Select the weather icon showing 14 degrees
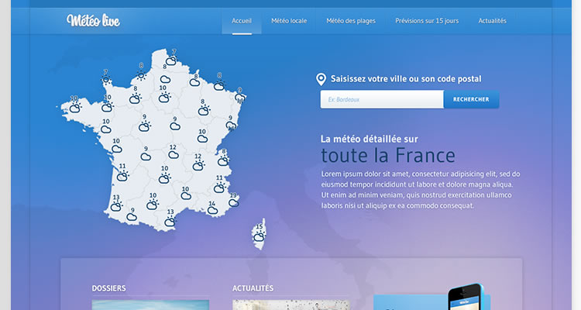Image resolution: width=581 pixels, height=310 pixels. 211,210
